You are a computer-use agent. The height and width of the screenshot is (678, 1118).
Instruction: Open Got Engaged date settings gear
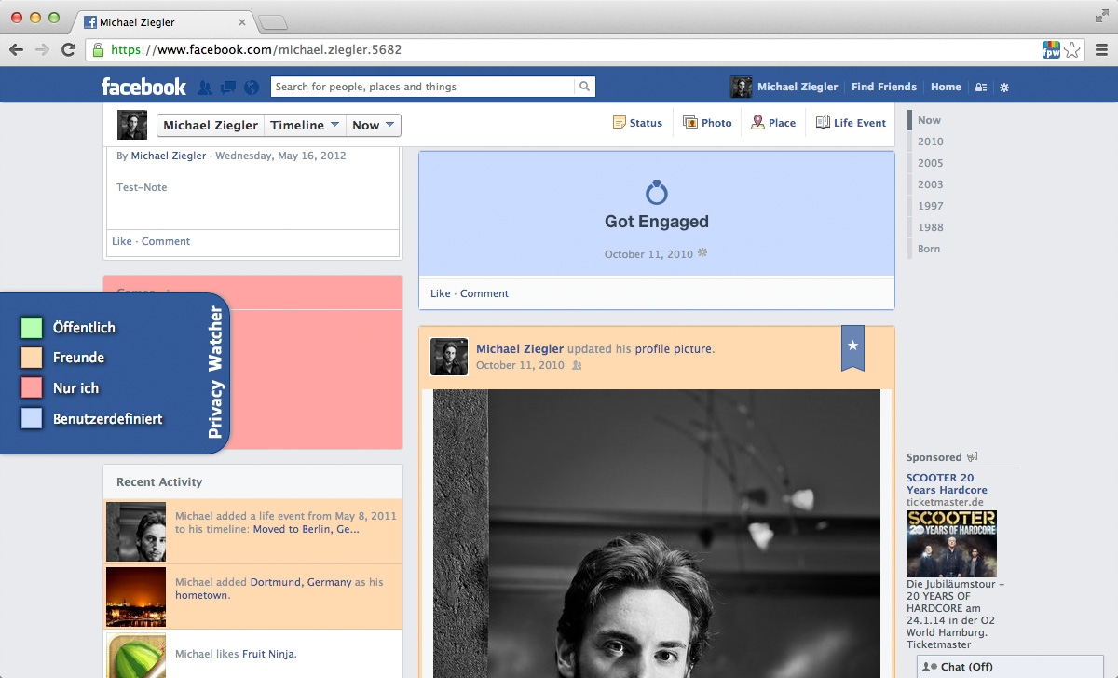pyautogui.click(x=702, y=253)
